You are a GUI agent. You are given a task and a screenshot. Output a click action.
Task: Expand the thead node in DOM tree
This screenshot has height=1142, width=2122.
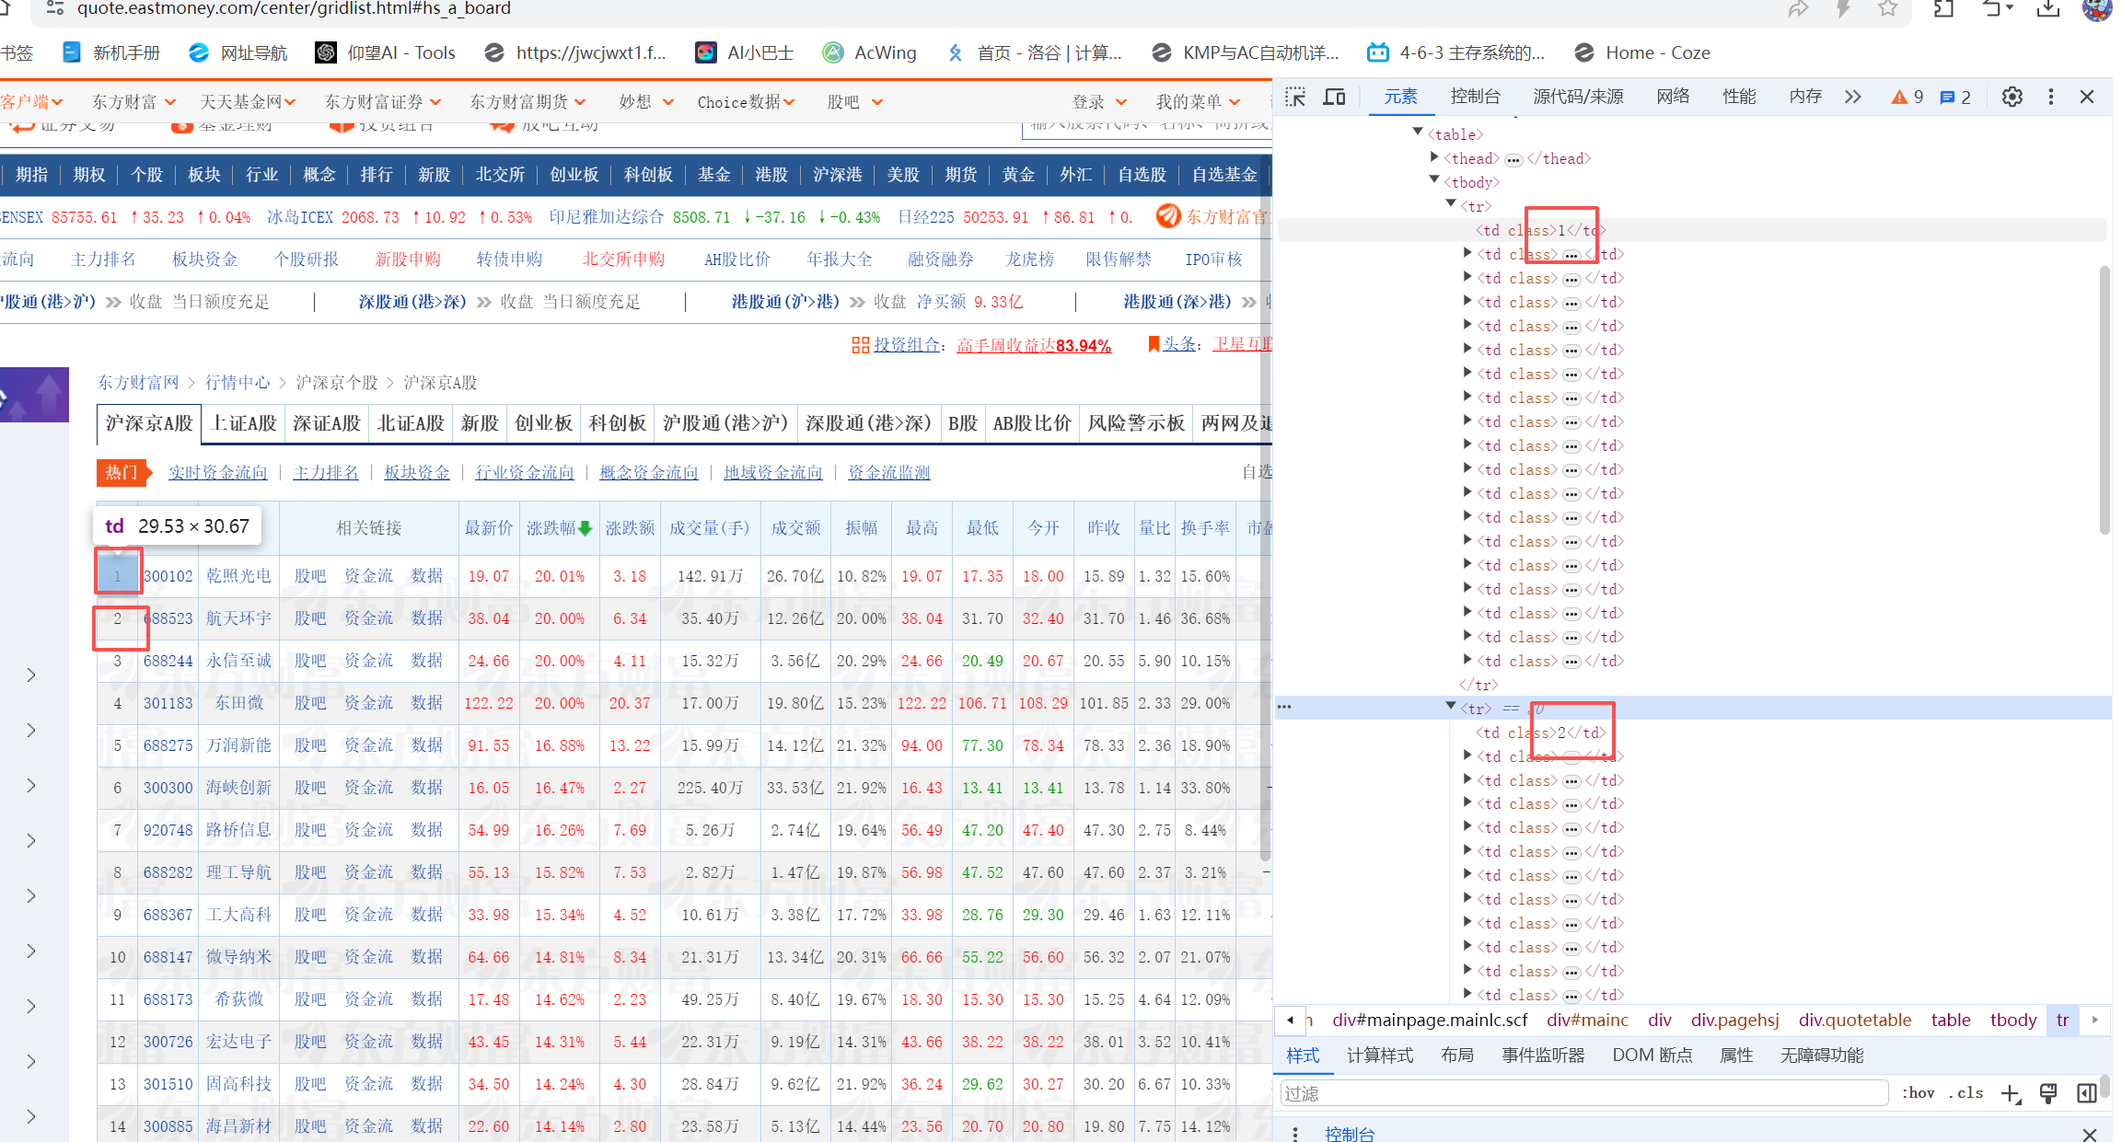point(1434,158)
